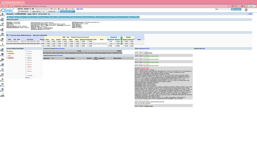Open the Support sidebar icon
This screenshot has height=145, width=257.
pyautogui.click(x=2, y=90)
